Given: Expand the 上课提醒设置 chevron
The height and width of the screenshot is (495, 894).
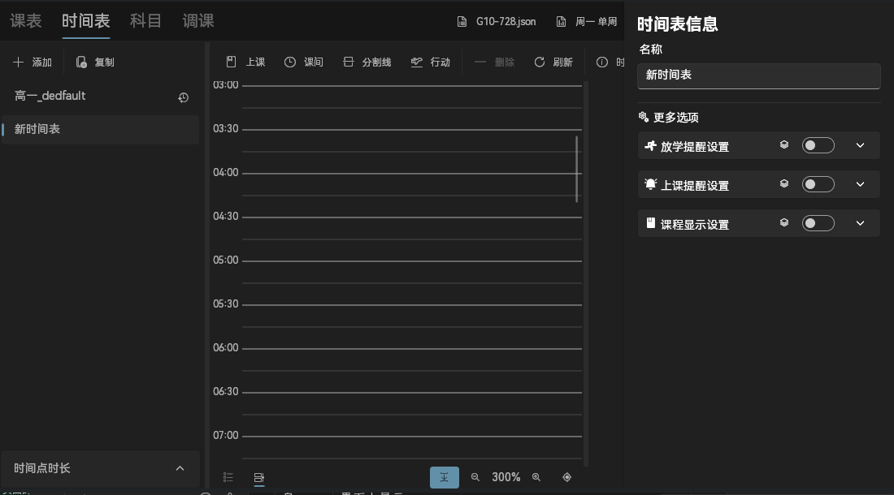Looking at the screenshot, I should 861,184.
